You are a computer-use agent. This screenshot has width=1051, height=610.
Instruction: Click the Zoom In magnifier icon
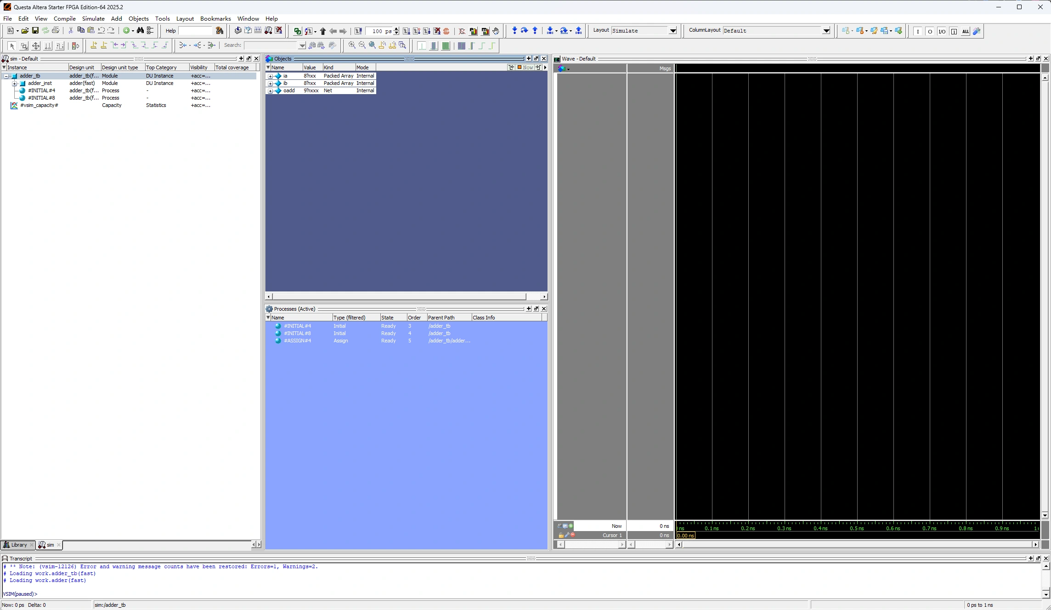352,45
